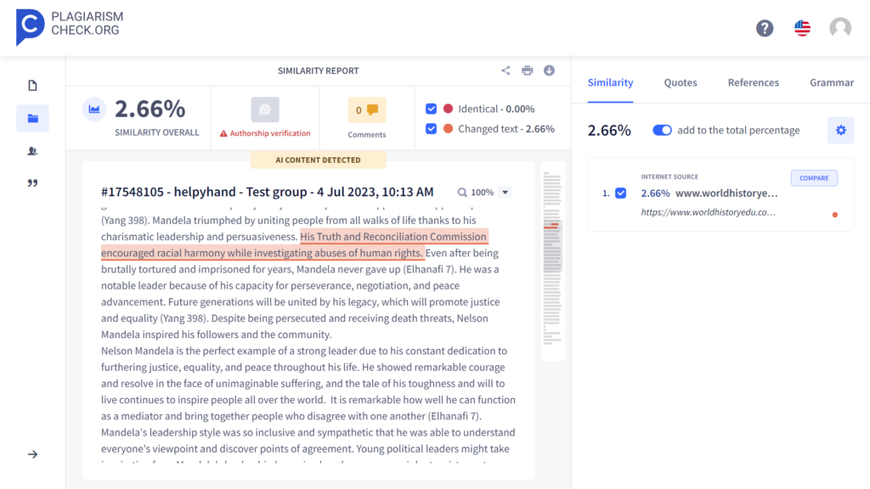Open the References tab
The image size is (870, 489).
(753, 82)
